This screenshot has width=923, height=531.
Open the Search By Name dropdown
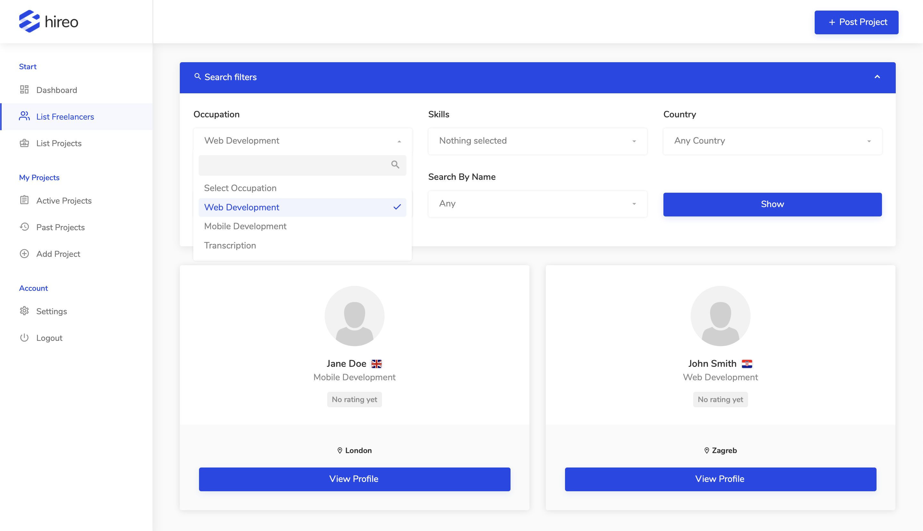[537, 204]
